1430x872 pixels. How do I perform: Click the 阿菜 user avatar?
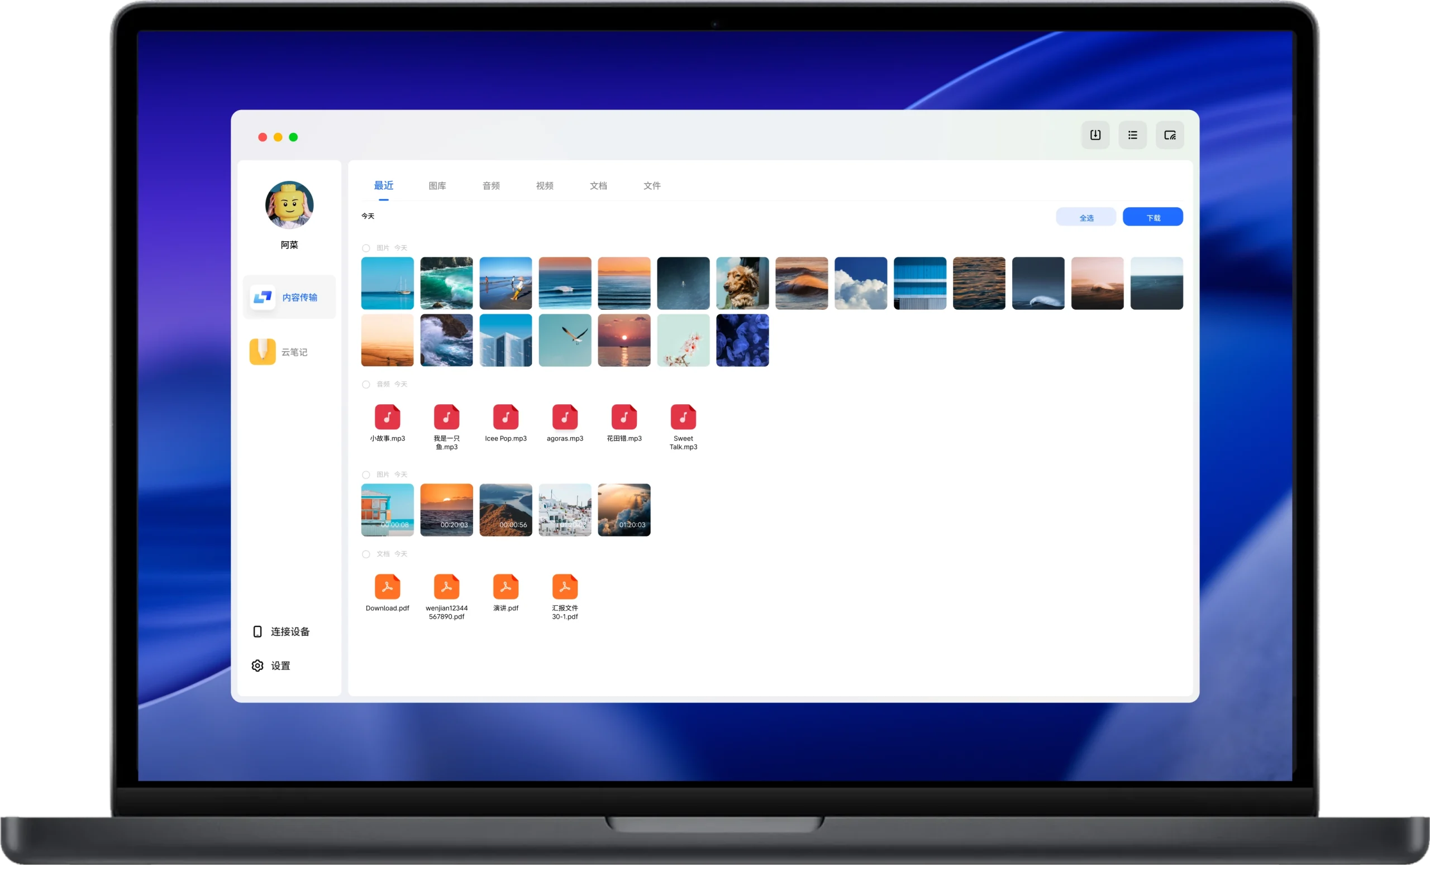click(x=289, y=205)
